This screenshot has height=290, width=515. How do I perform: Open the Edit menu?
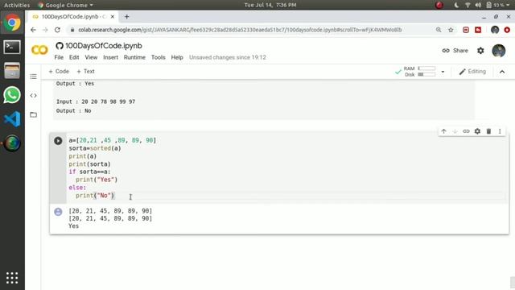click(74, 57)
